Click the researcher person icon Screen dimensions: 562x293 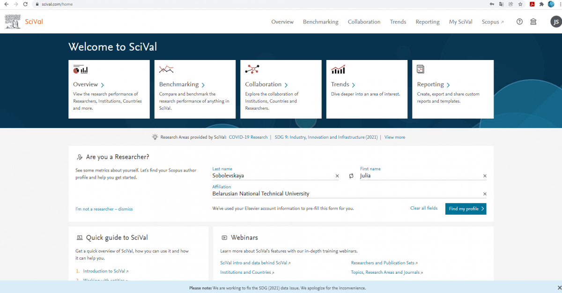click(x=80, y=157)
